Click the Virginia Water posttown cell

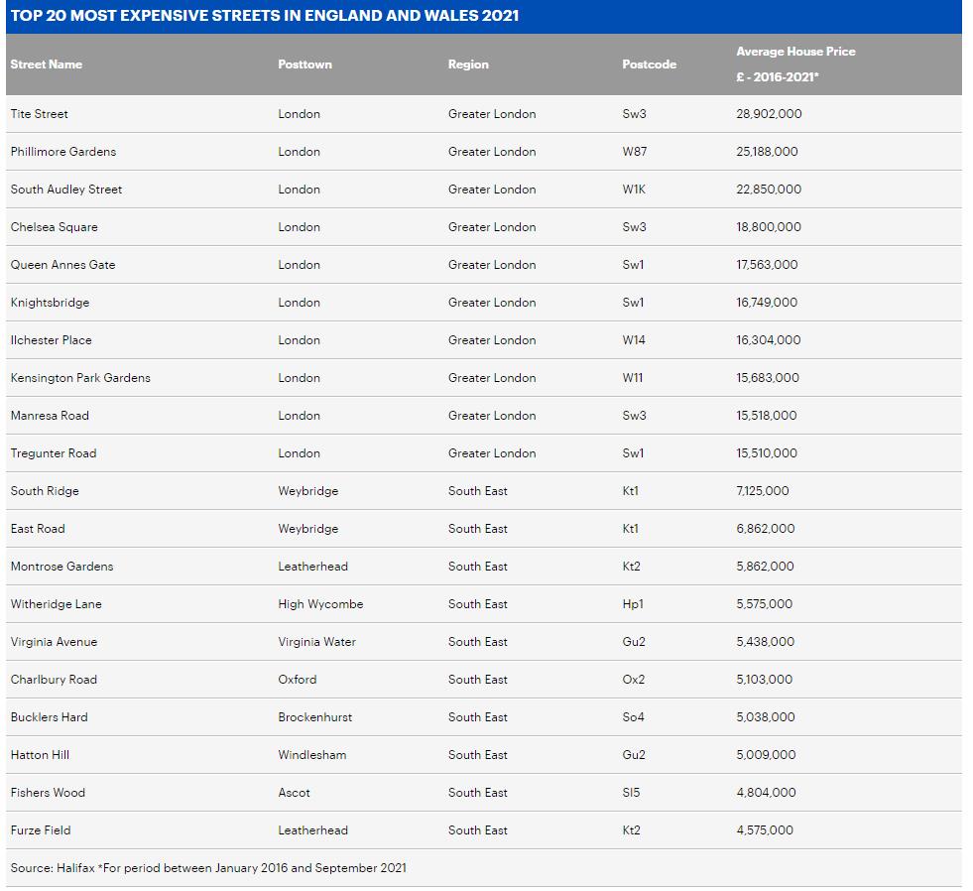point(316,642)
